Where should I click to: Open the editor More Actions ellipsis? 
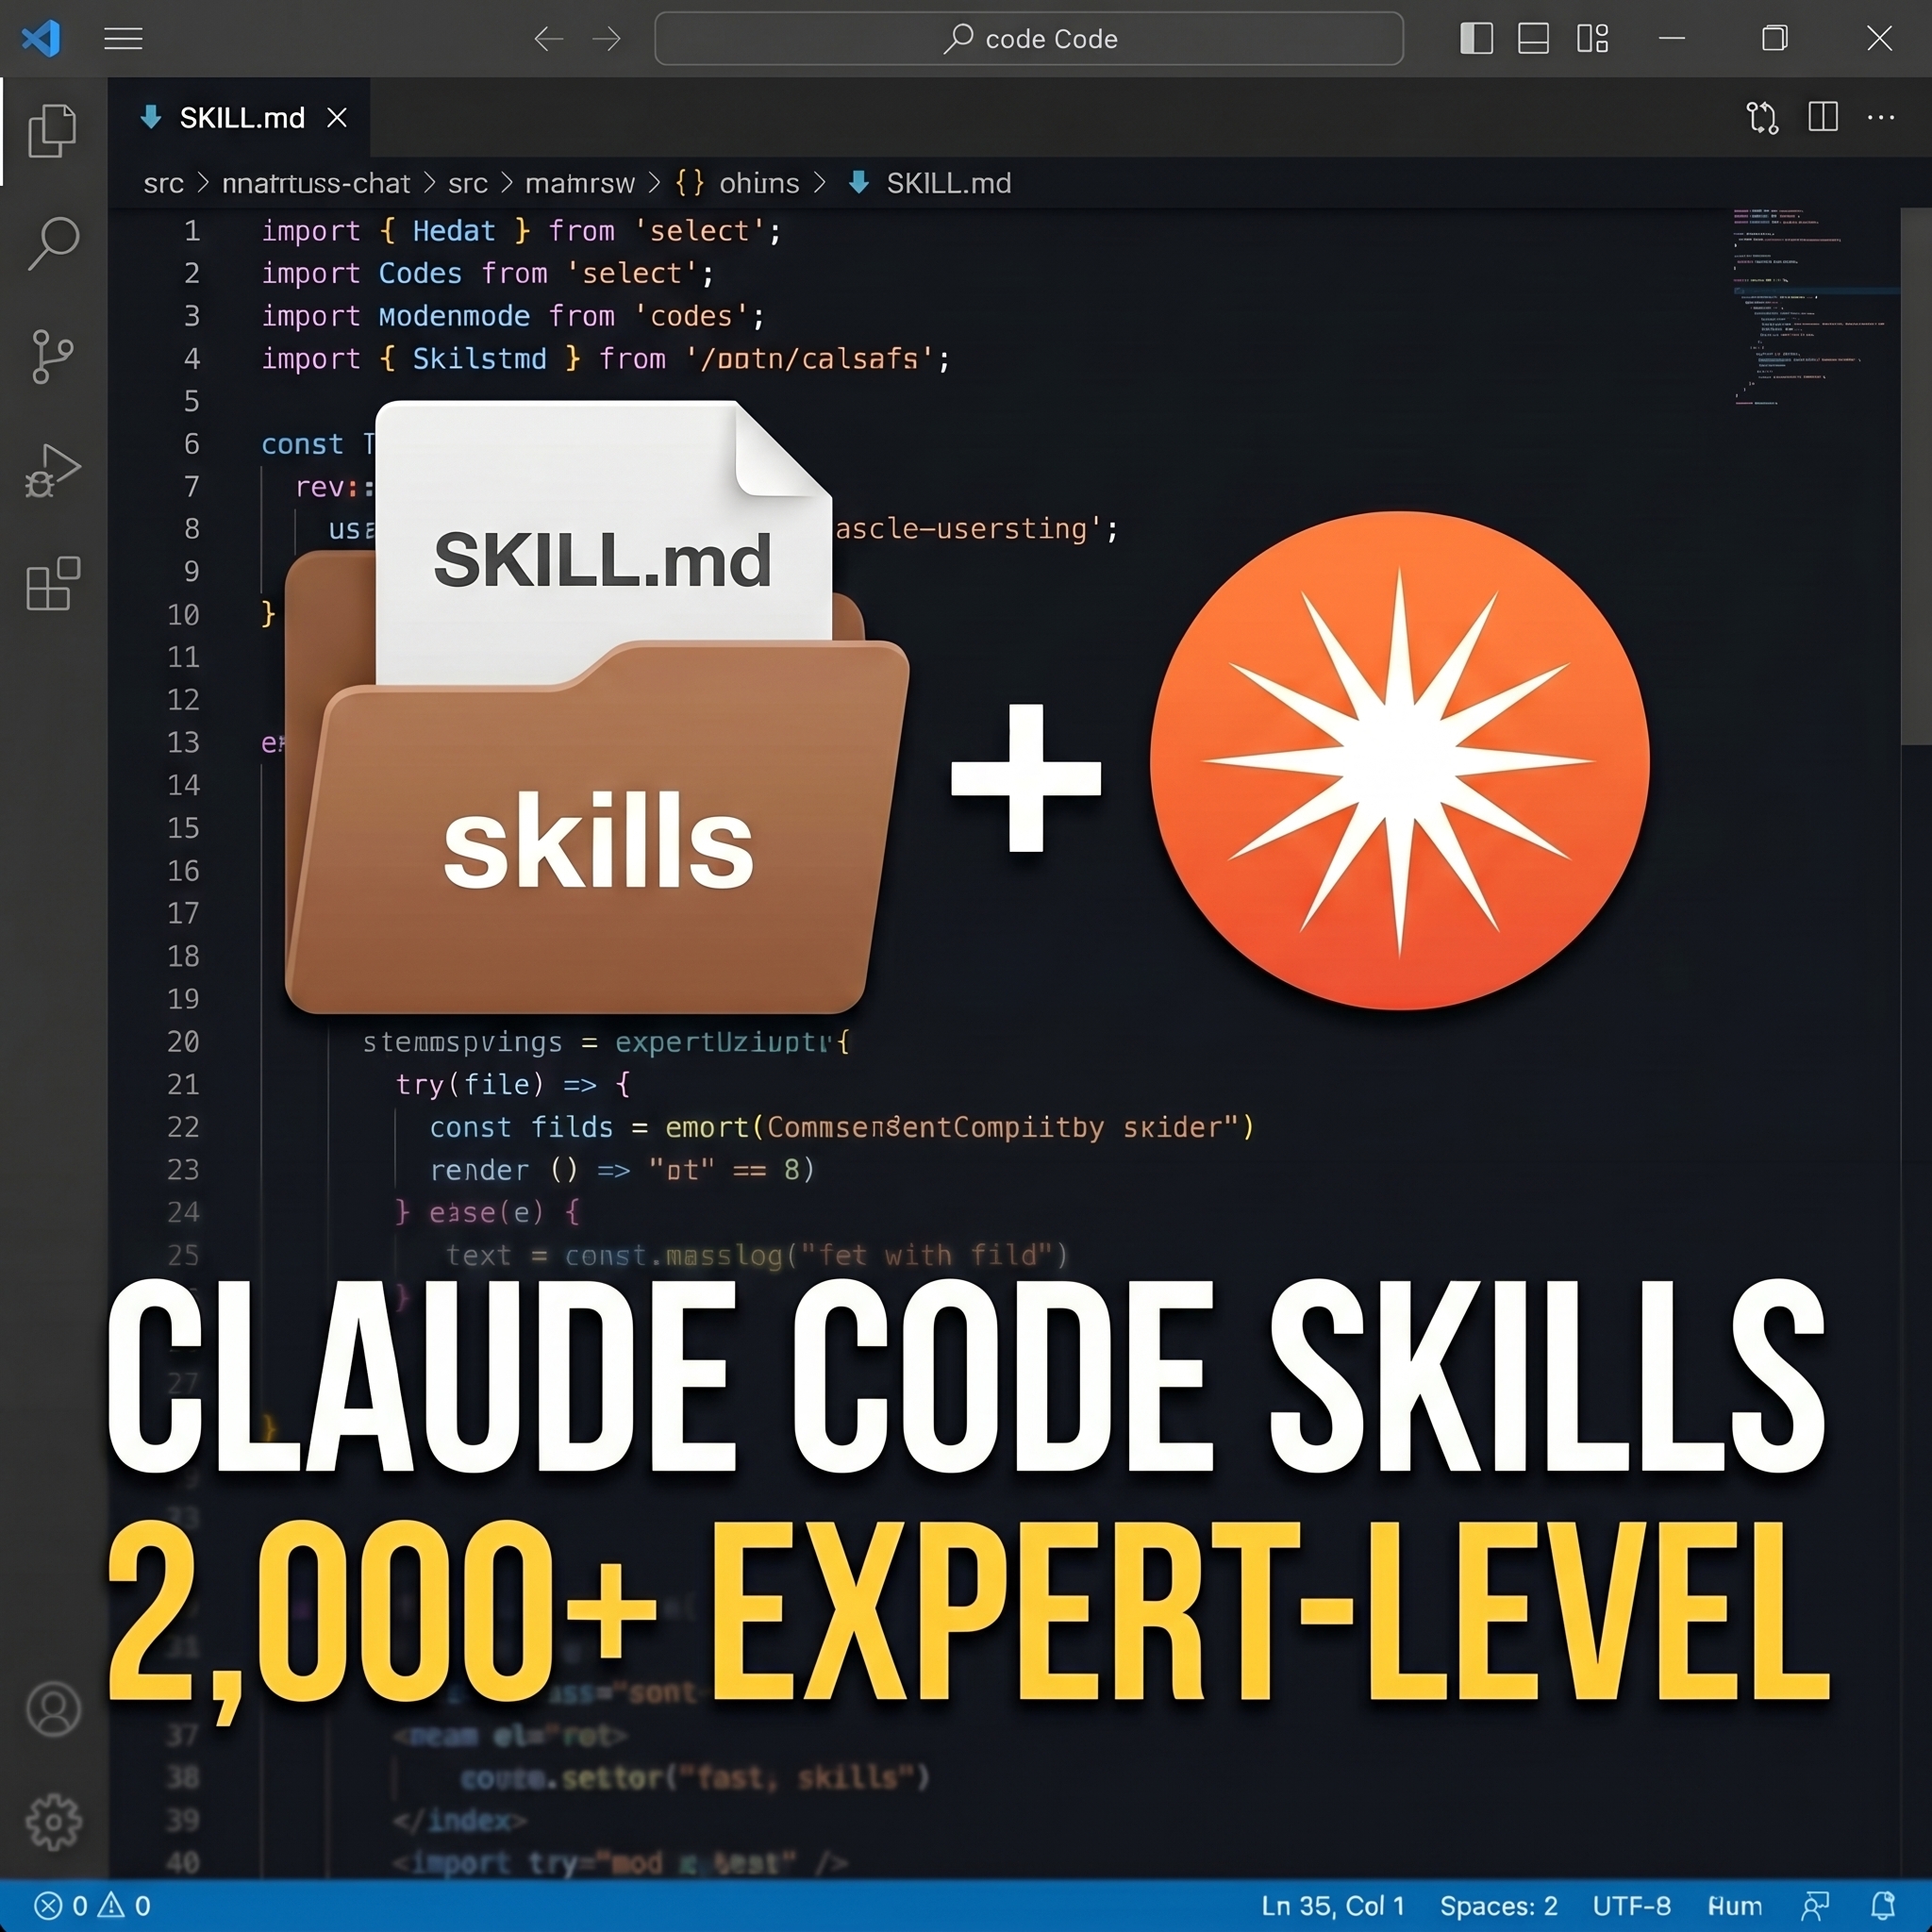(x=1881, y=118)
